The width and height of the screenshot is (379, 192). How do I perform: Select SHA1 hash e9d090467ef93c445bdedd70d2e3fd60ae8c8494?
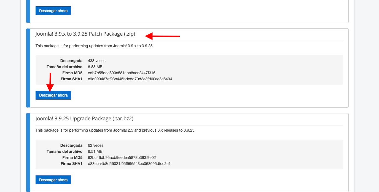click(x=130, y=79)
